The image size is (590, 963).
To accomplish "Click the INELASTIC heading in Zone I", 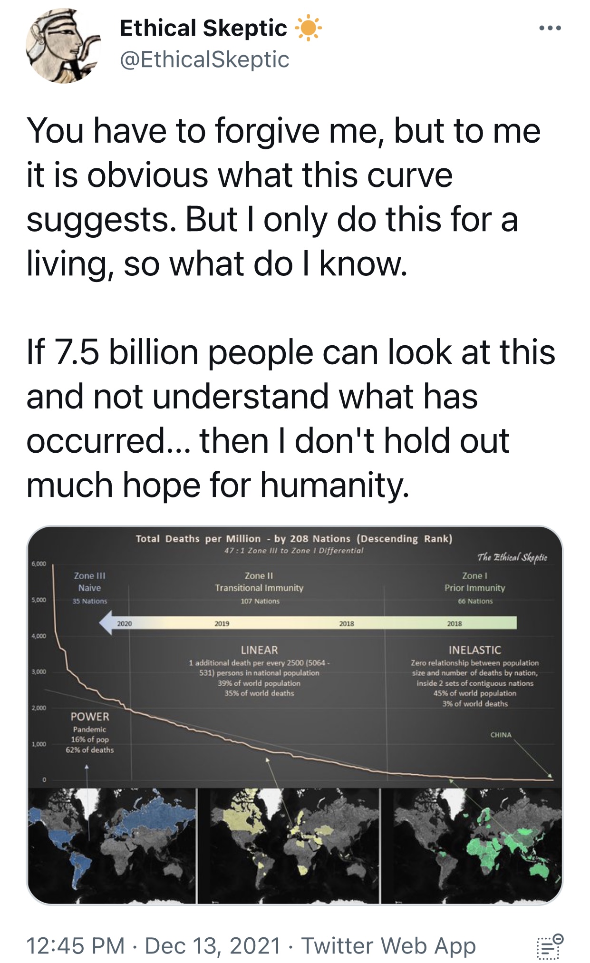I will [x=474, y=650].
